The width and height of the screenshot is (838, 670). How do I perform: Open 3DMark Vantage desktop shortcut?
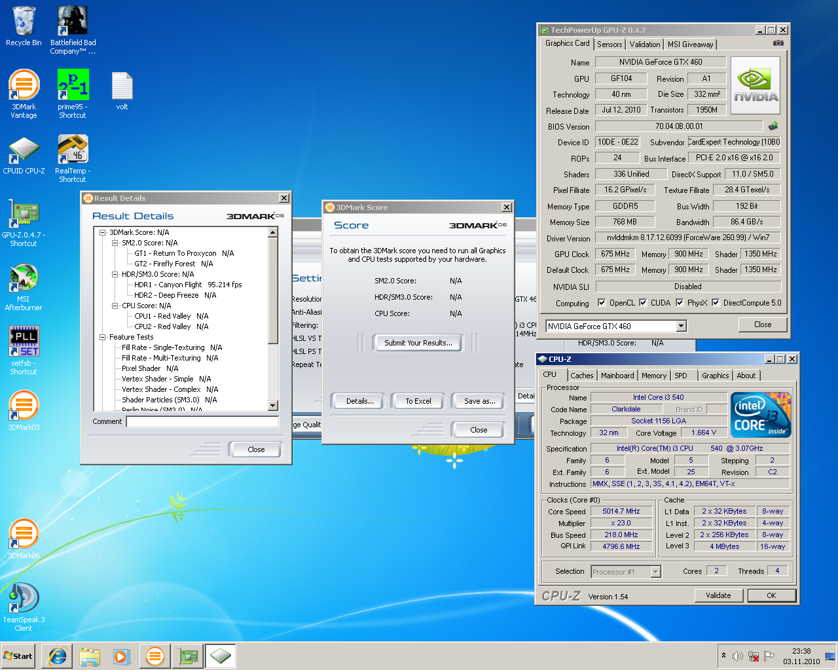24,94
